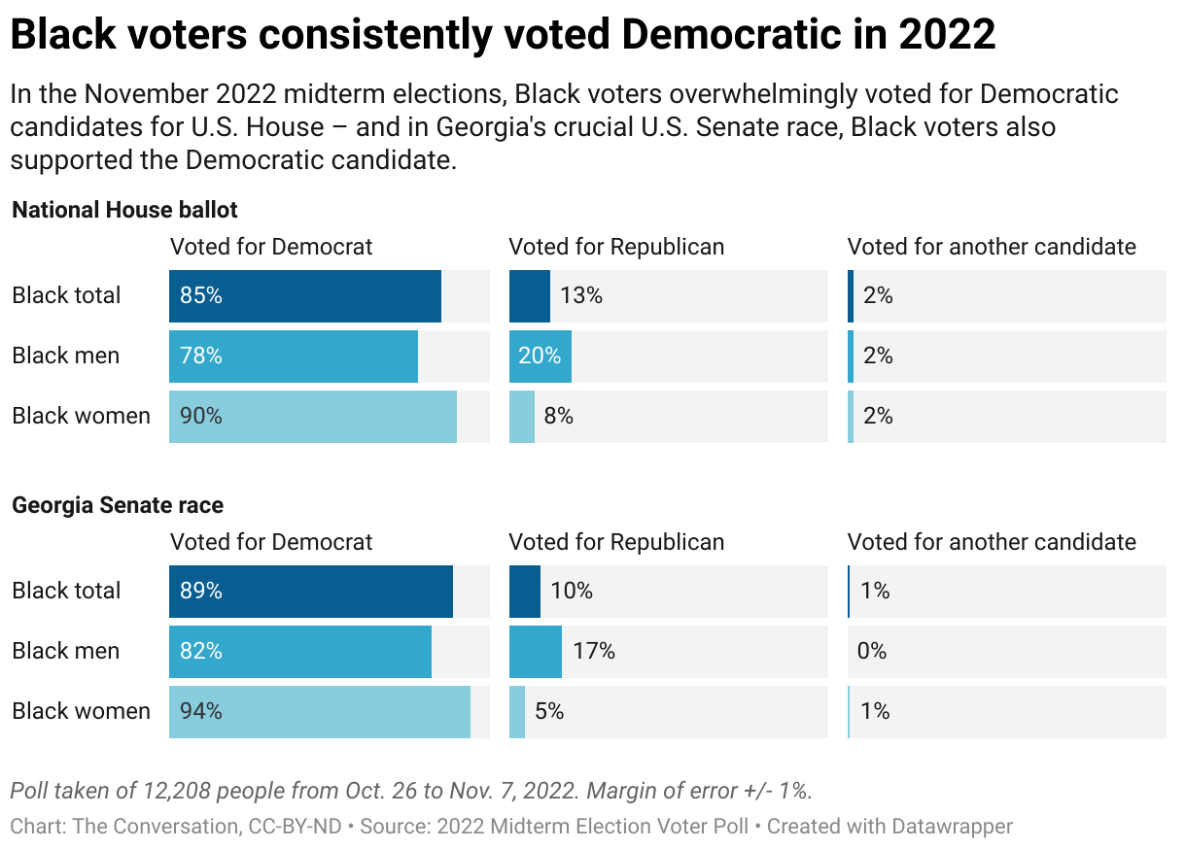1186x849 pixels.
Task: Click the National House ballot heading
Action: [x=124, y=210]
